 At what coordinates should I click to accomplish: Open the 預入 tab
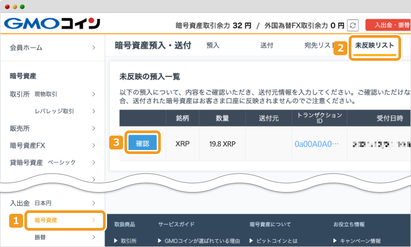click(213, 46)
